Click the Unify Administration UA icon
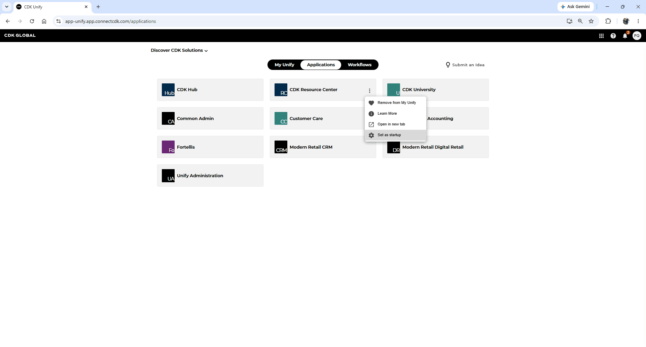The width and height of the screenshot is (646, 347). (x=168, y=176)
